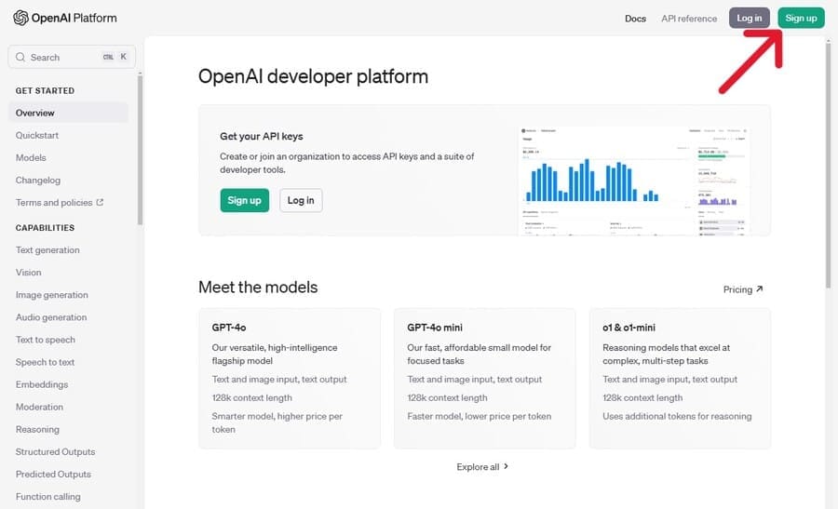Open the GPT-4o model card

[290, 378]
